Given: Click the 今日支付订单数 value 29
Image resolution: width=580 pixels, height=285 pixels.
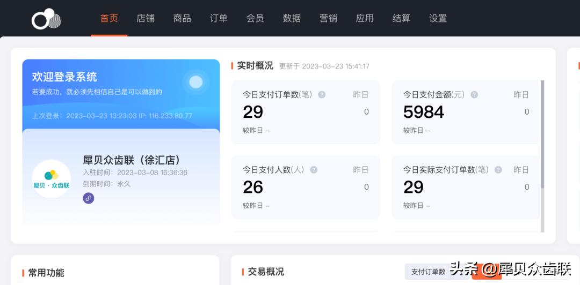Looking at the screenshot, I should tap(253, 112).
